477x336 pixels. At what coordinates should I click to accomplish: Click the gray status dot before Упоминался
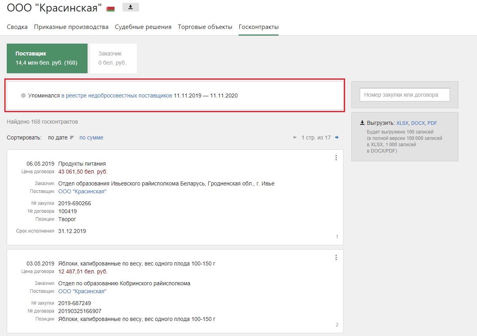tap(23, 95)
